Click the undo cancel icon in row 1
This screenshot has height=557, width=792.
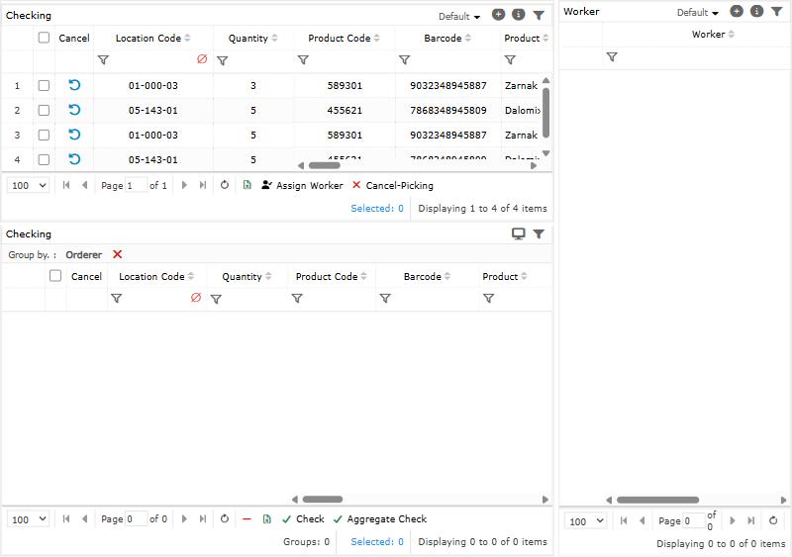tap(74, 85)
